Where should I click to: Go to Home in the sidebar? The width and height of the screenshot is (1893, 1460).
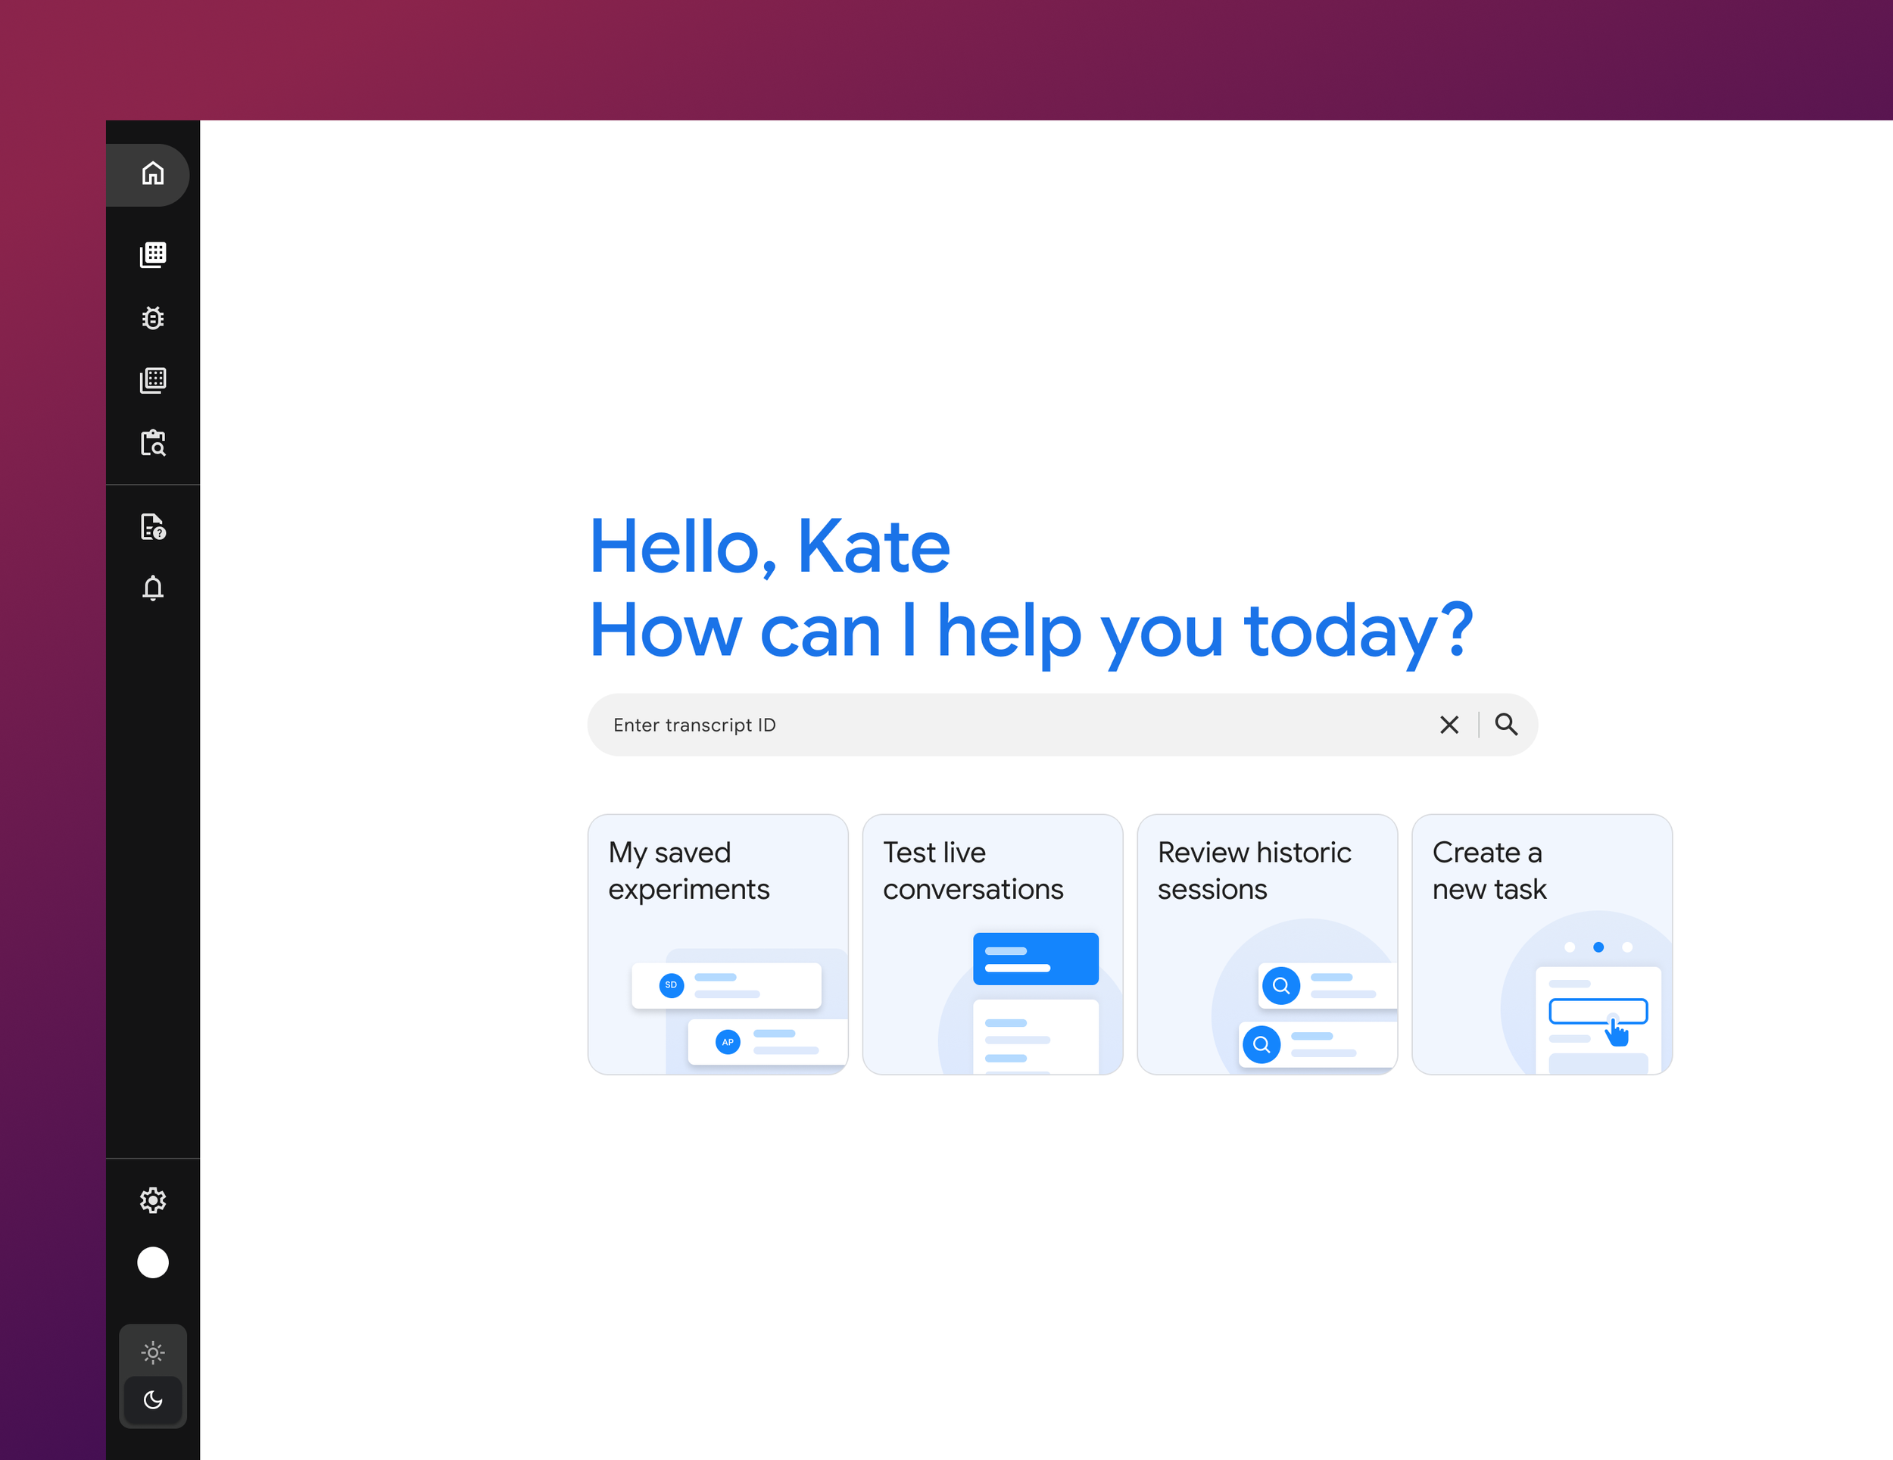[x=152, y=174]
